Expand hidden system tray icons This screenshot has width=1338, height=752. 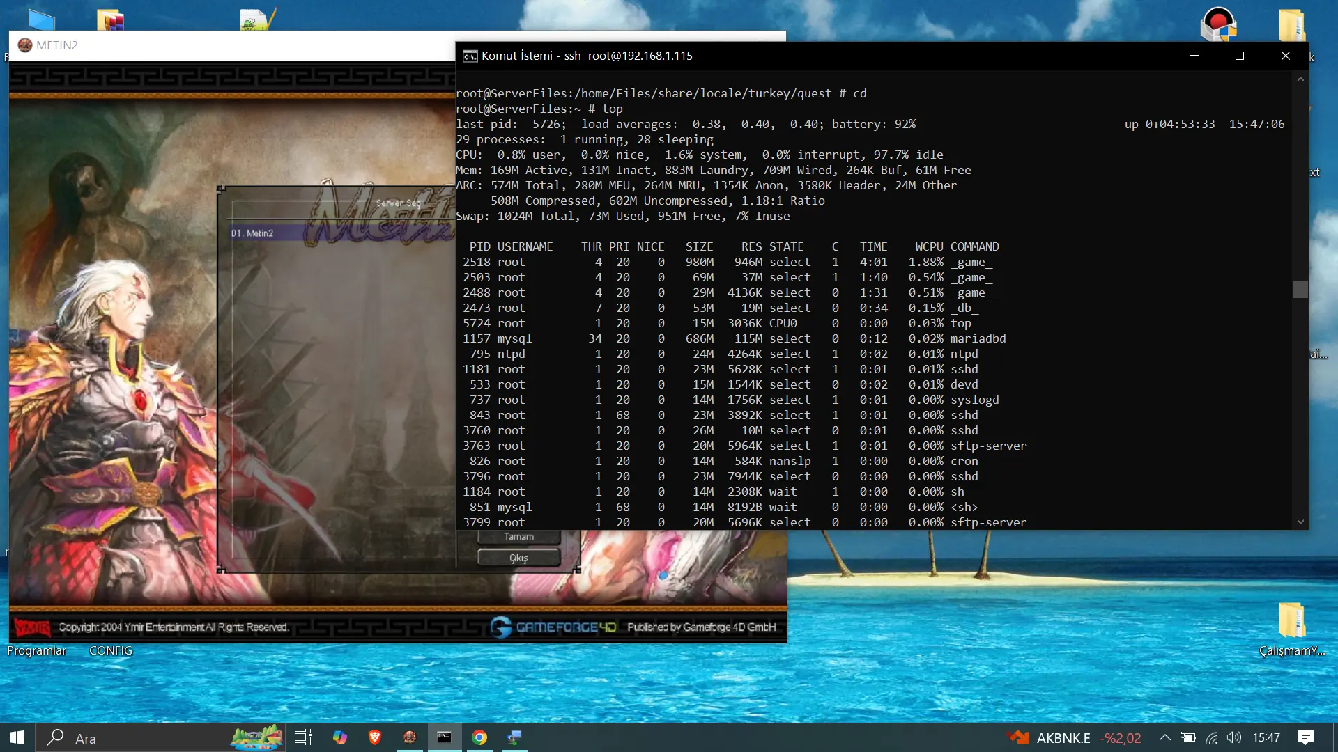[x=1164, y=737]
